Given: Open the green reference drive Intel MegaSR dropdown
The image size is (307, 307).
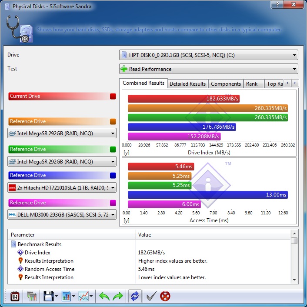Looking at the screenshot, I should [x=62, y=161].
